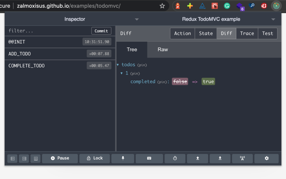286x179 pixels.
Task: Select the Raw view tab
Action: click(163, 49)
